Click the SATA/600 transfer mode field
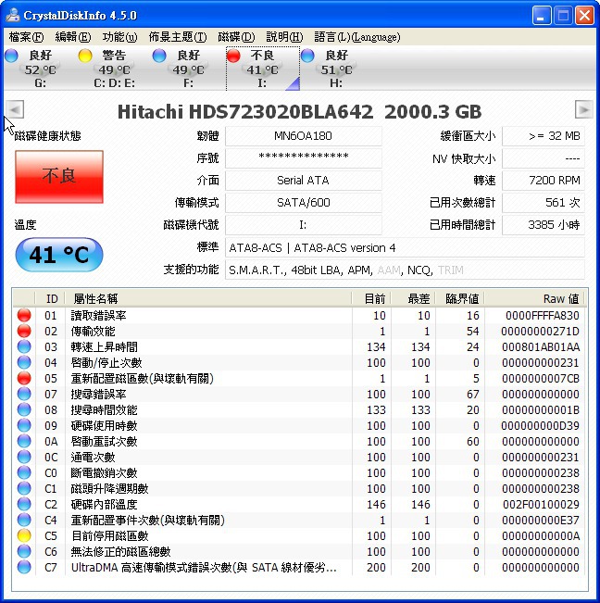 click(304, 203)
